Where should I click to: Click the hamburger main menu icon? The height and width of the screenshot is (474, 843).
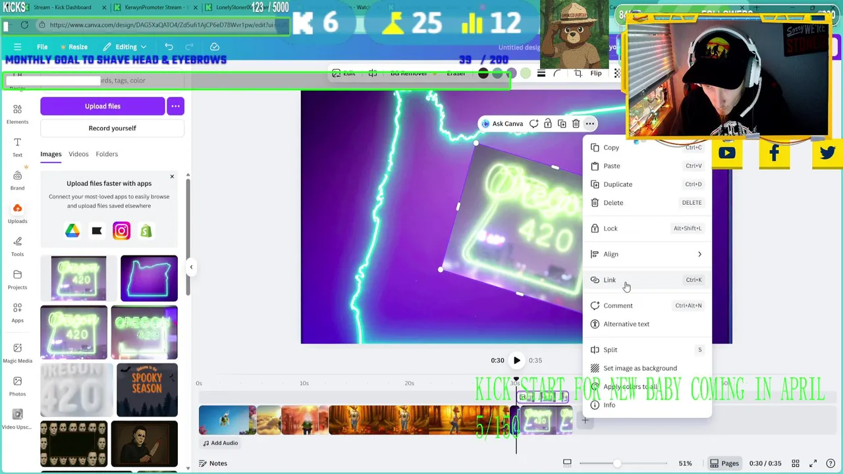pyautogui.click(x=17, y=47)
